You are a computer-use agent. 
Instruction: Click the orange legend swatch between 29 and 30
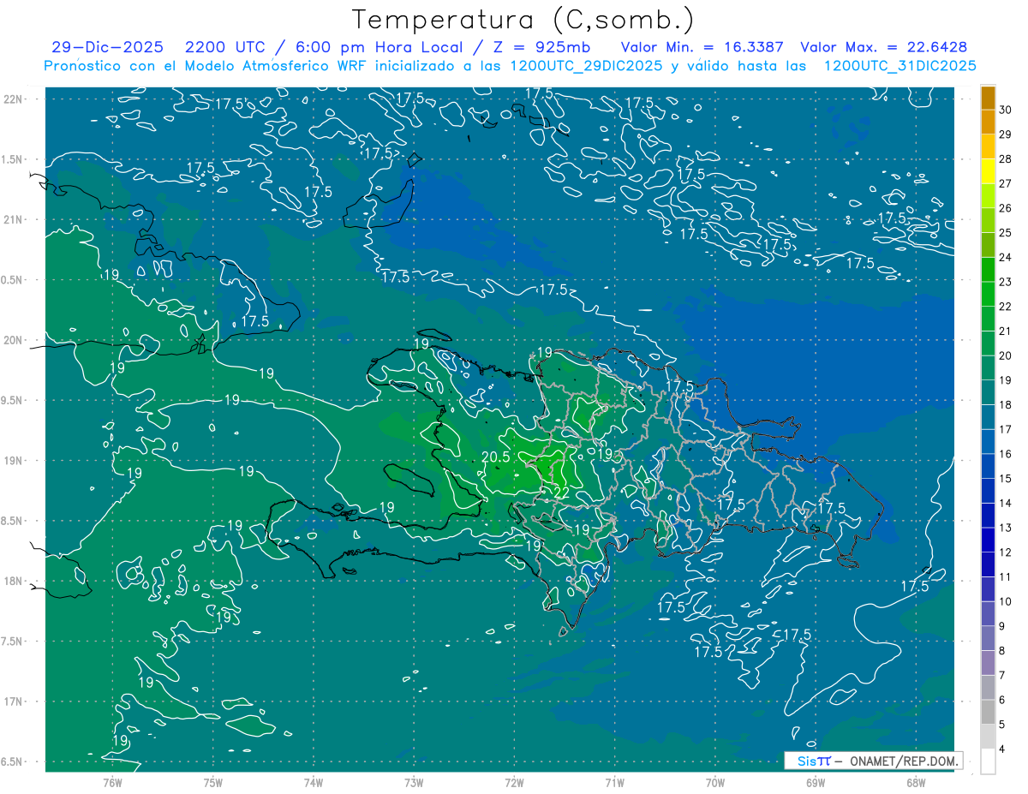(988, 122)
